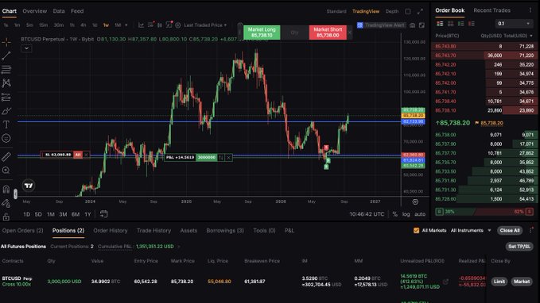Enter fullscreen chart mode
This screenshot has width=540, height=303.
[422, 25]
